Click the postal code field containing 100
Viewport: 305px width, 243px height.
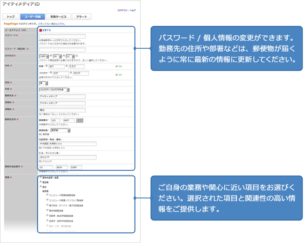(x=55, y=121)
